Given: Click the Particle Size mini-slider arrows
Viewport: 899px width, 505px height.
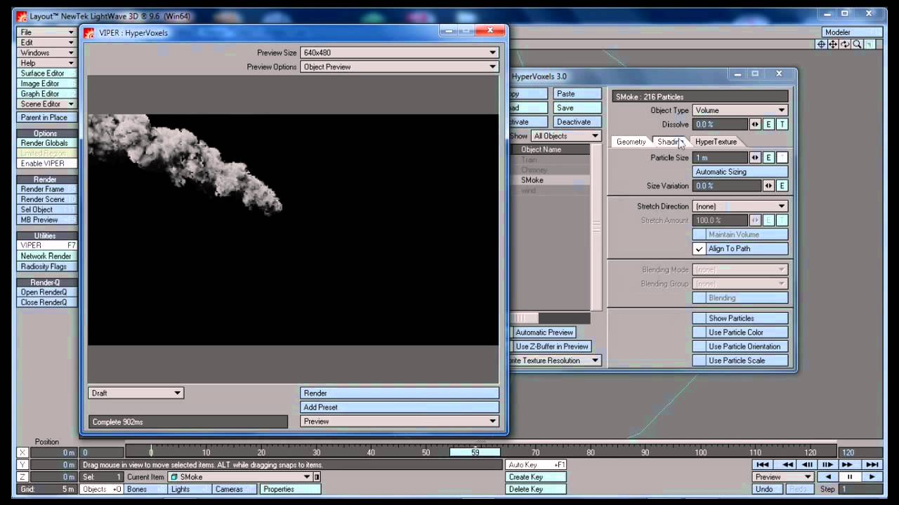Looking at the screenshot, I should tap(755, 158).
